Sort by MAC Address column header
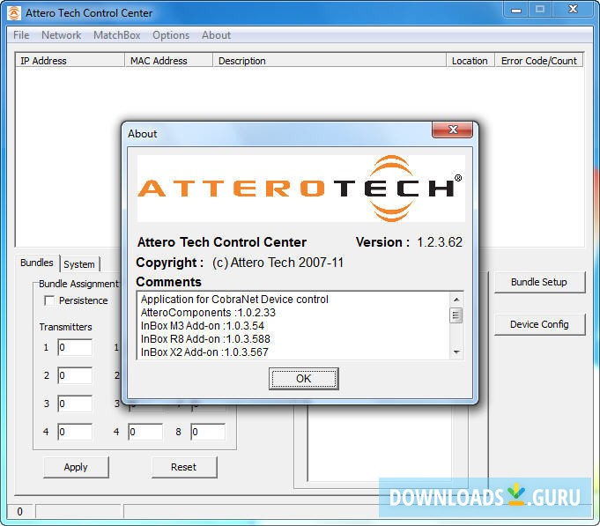600x526 pixels. [169, 61]
